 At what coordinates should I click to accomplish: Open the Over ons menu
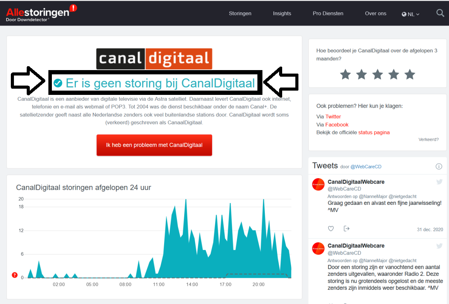coord(375,14)
